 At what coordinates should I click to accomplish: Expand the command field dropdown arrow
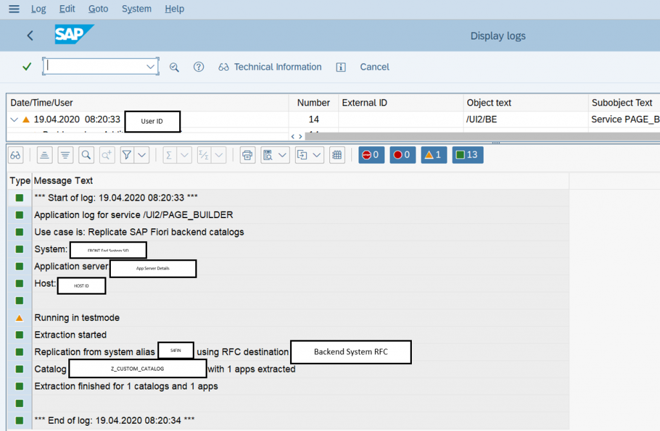150,67
